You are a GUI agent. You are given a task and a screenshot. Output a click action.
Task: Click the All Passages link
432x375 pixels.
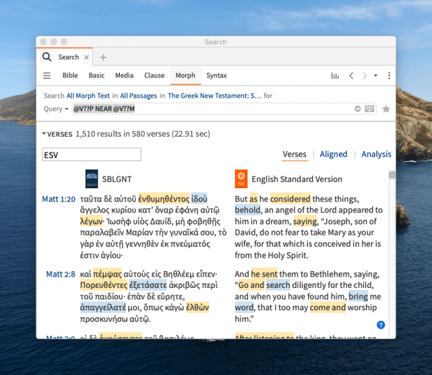click(x=138, y=95)
